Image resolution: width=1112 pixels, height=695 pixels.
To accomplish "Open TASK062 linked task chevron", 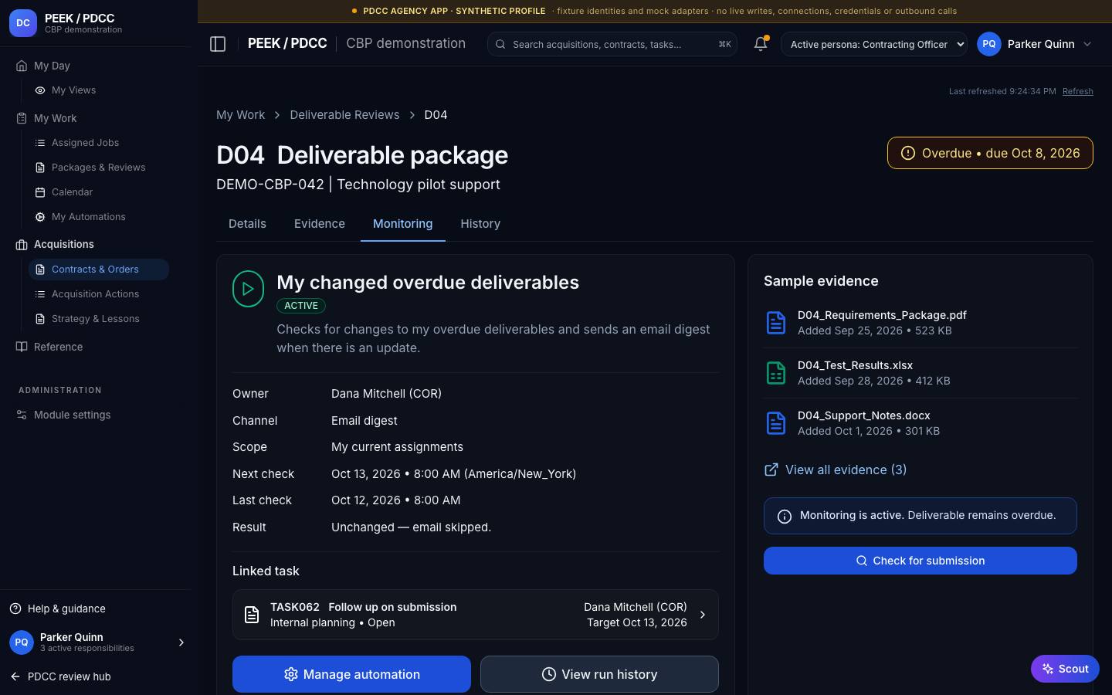I will (702, 615).
